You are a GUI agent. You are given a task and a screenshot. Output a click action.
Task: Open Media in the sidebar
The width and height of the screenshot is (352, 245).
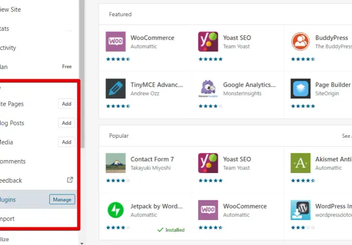(x=6, y=142)
